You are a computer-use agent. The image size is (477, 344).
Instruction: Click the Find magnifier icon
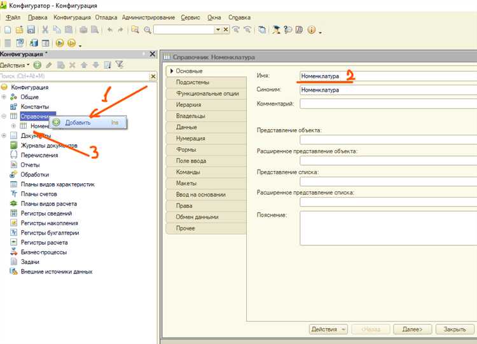click(148, 30)
